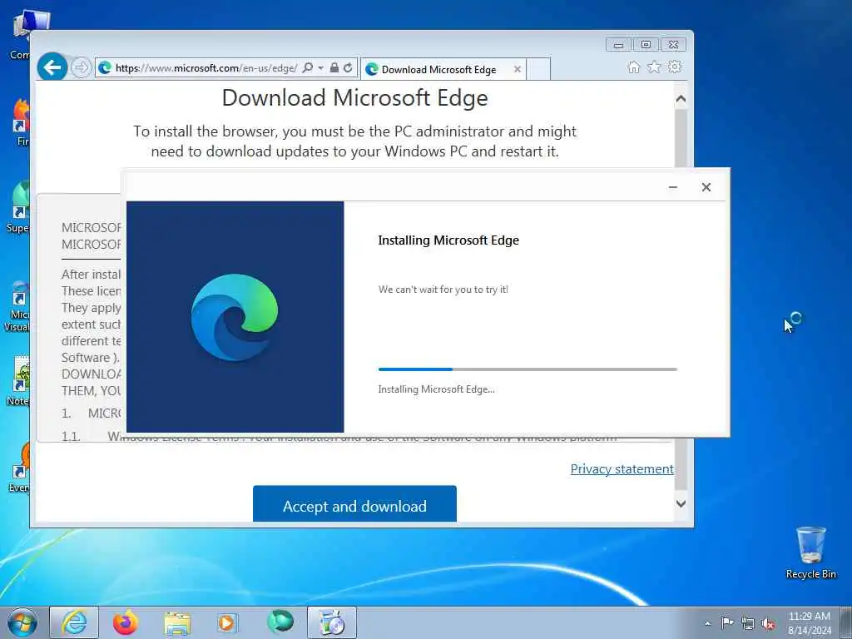Screen dimensions: 852x639
Task: Click the green browser icon on the taskbar
Action: coord(280,622)
